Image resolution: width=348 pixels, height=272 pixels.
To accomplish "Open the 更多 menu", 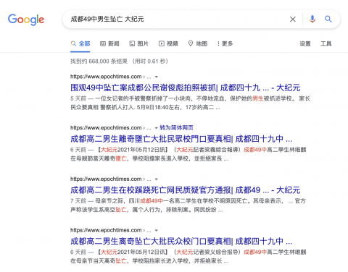I will pos(225,43).
